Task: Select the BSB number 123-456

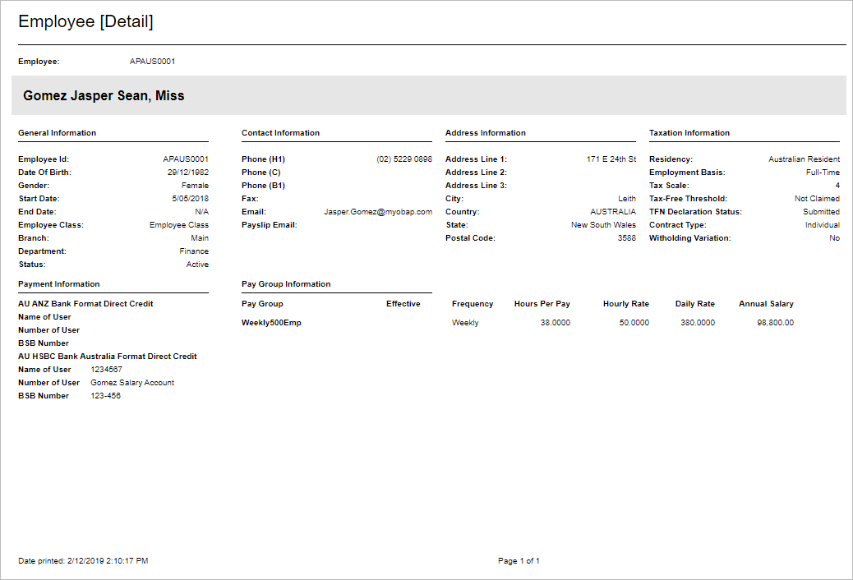Action: pos(105,395)
